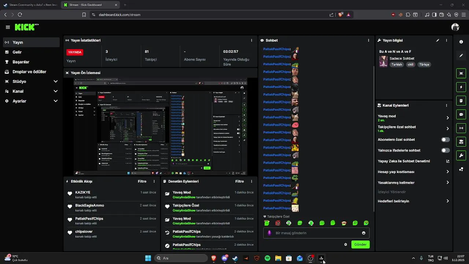Open Takipçilere özel sohbet settings chevron
This screenshot has width=469, height=264.
click(x=447, y=129)
